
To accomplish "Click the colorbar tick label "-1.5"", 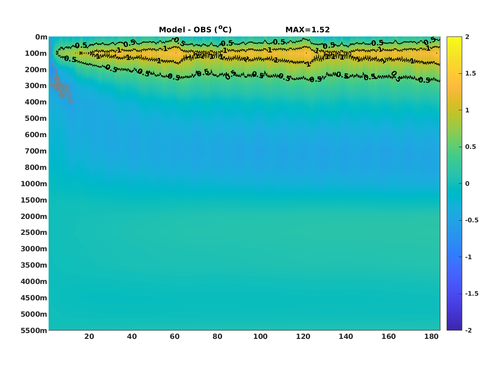I will (x=472, y=293).
